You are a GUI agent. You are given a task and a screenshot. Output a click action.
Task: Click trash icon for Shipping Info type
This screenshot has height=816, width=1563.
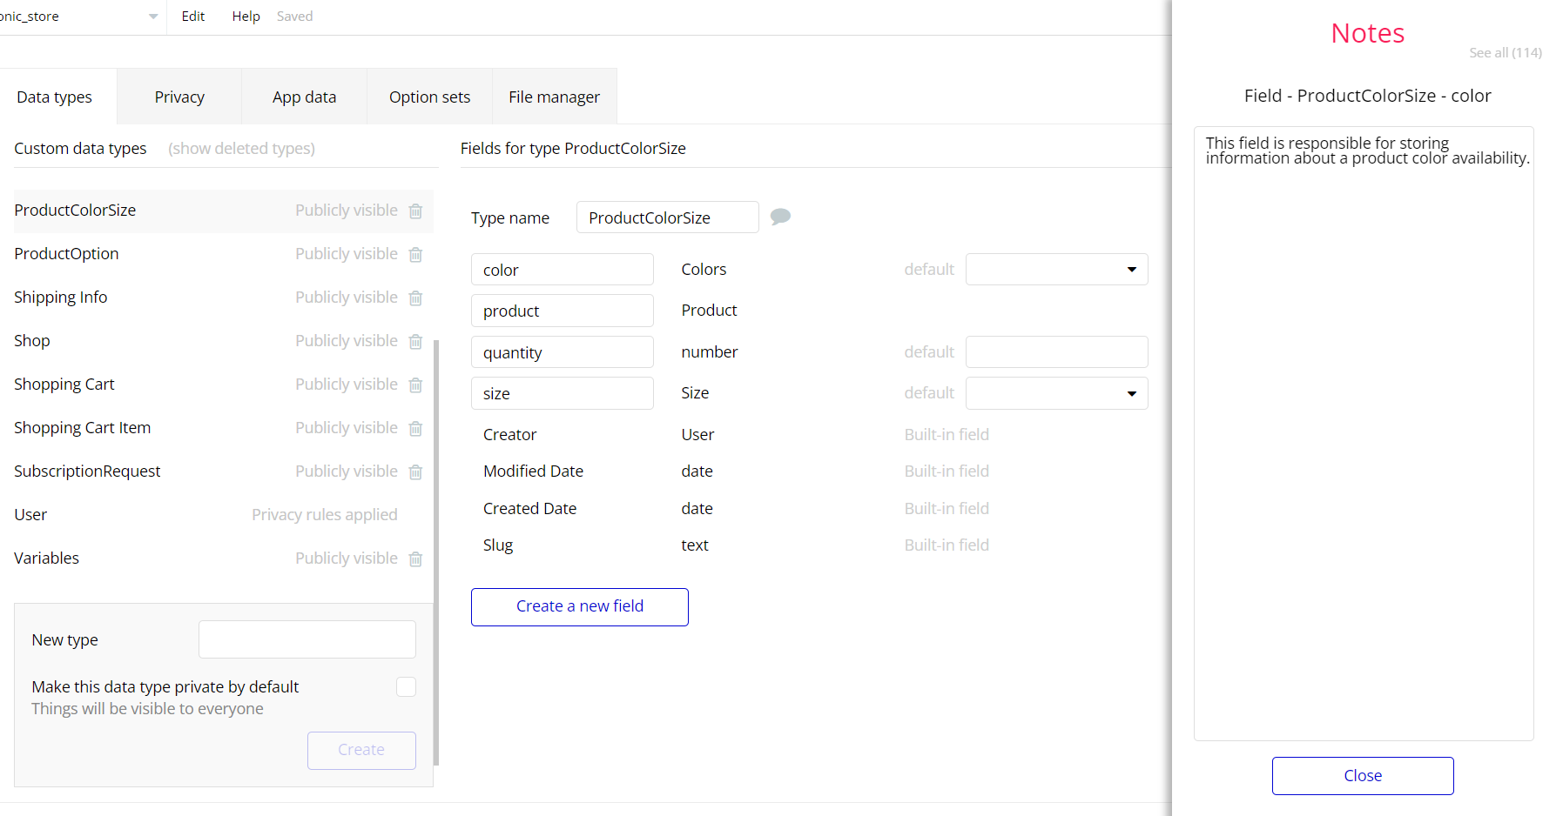415,298
